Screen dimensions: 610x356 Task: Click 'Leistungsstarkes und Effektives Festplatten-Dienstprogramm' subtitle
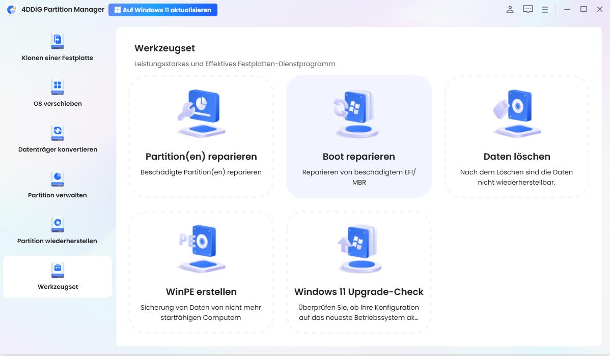235,64
